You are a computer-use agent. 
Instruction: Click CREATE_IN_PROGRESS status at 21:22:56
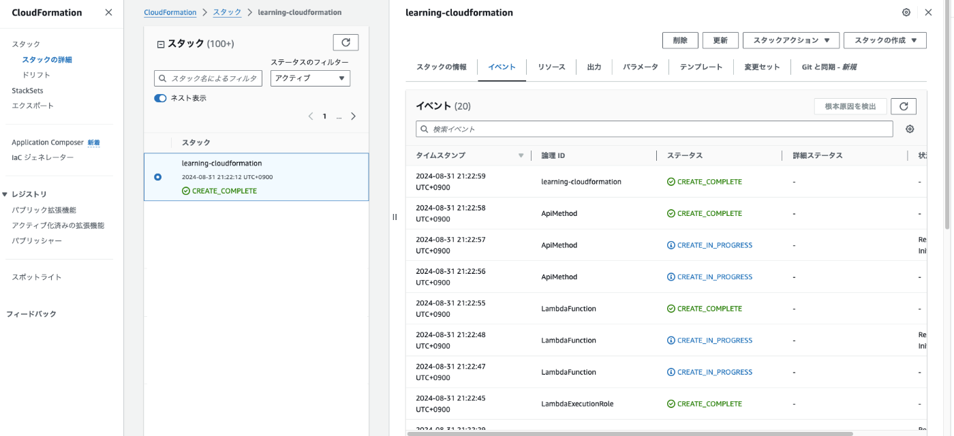710,277
